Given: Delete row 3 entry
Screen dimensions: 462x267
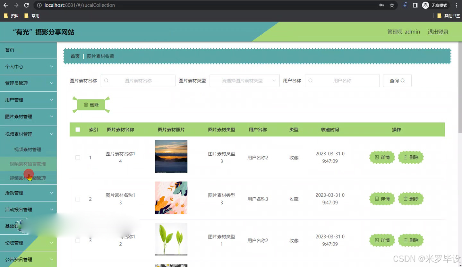Looking at the screenshot, I should (x=411, y=240).
